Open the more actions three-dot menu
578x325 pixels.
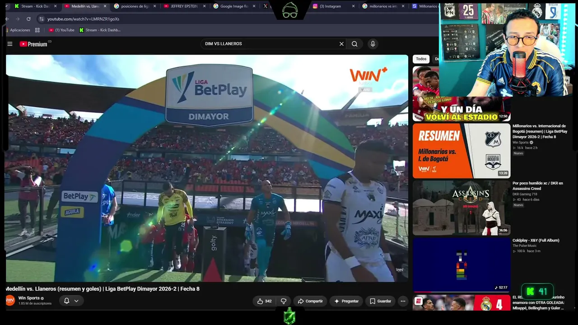point(403,301)
